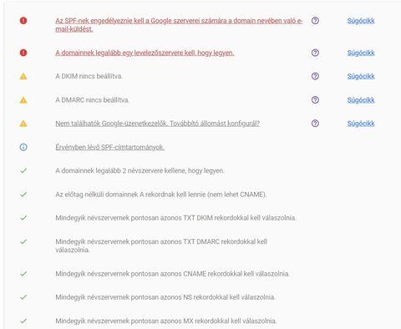
Task: Expand the SPF Google szerverei error details
Action: 179,25
